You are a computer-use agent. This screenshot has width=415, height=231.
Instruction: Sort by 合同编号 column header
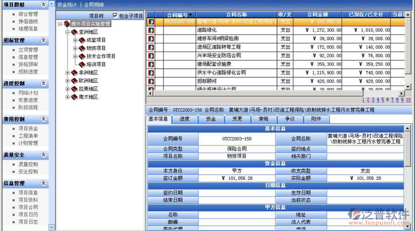click(x=179, y=15)
